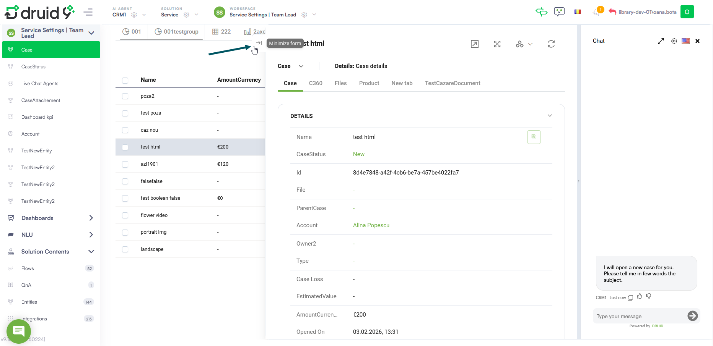Send chat message with arrow button
This screenshot has width=713, height=346.
[x=692, y=316]
